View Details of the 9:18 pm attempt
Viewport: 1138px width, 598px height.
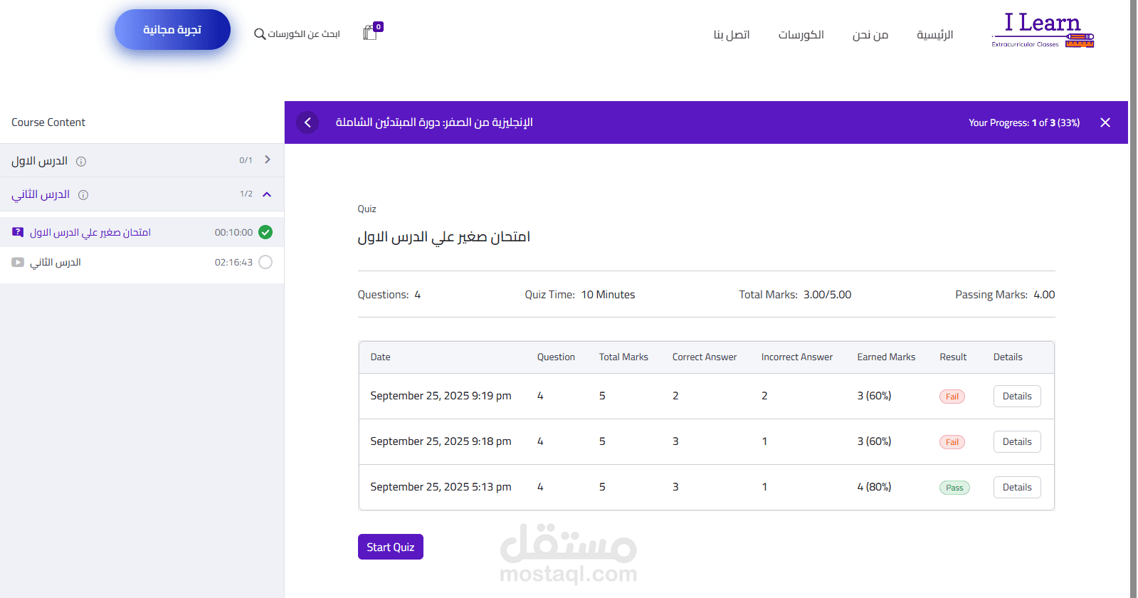(1017, 441)
